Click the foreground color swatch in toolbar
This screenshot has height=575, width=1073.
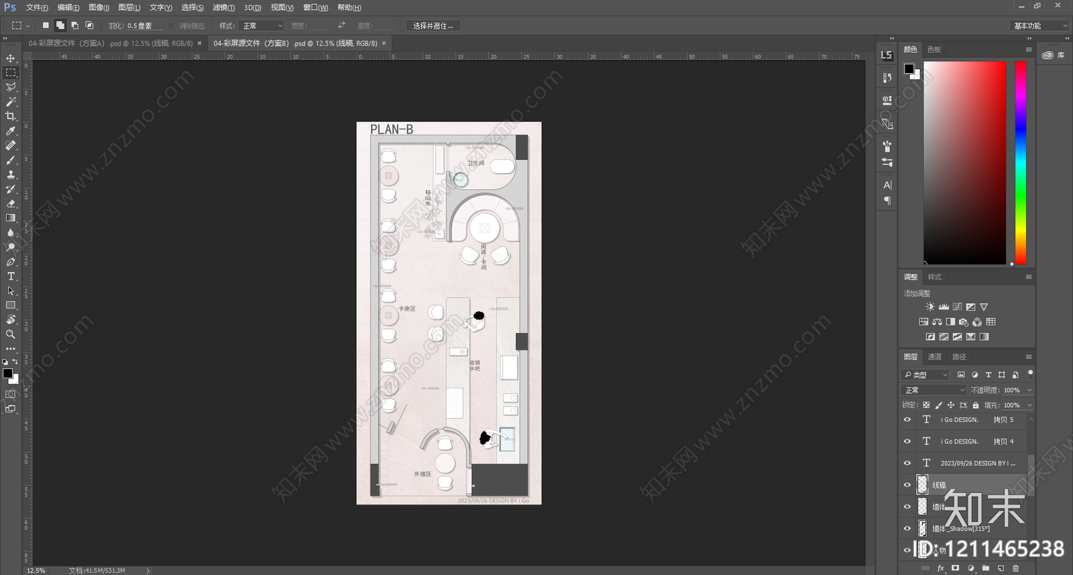(x=7, y=374)
